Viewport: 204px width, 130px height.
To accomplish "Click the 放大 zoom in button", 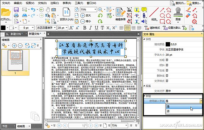I will [x=86, y=16].
